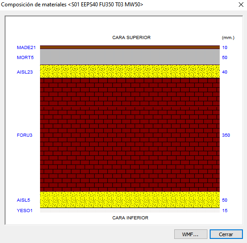Click the gray MORT5 mortar layer
This screenshot has height=243, width=247.
coord(130,57)
